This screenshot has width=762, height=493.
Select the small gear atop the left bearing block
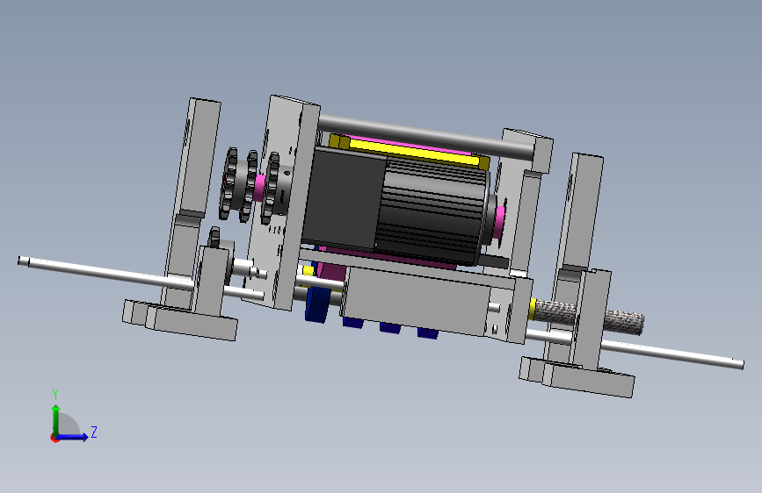tap(214, 237)
